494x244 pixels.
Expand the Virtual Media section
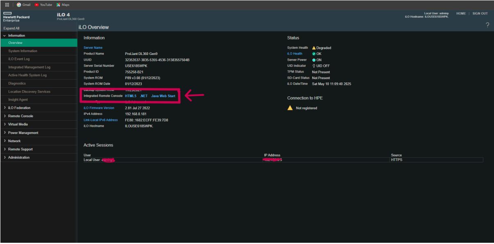coord(5,124)
